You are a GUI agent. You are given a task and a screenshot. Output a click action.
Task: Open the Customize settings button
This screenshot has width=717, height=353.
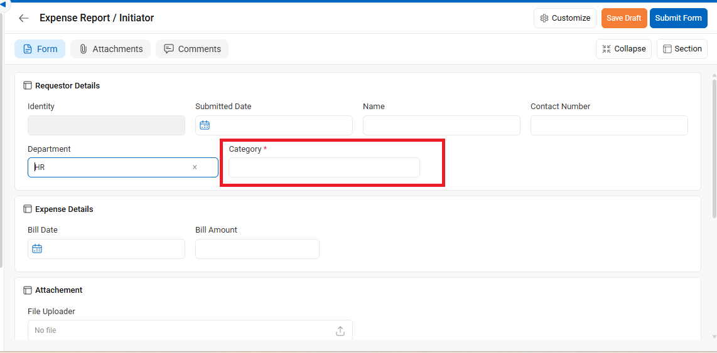click(x=564, y=18)
